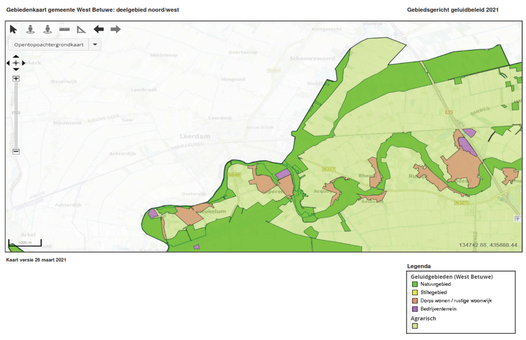Click the zoom slider handle

[16, 113]
